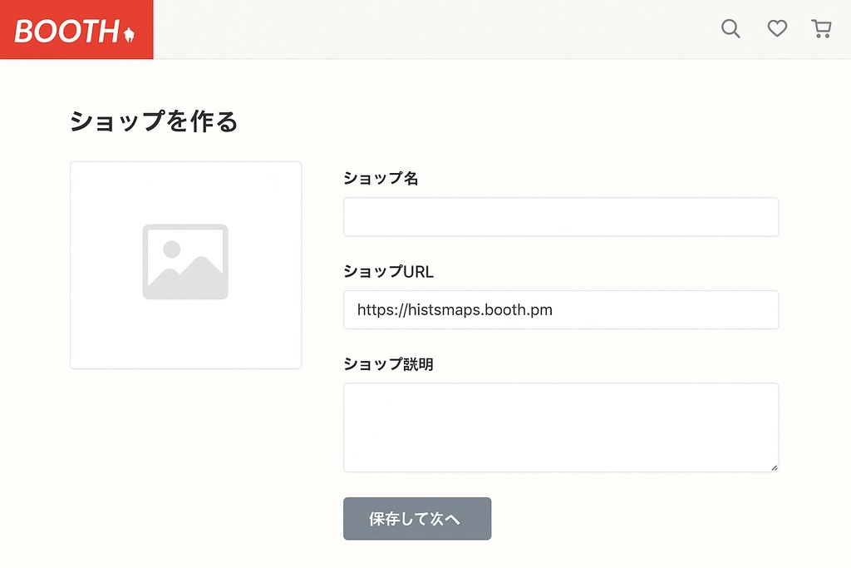The height and width of the screenshot is (568, 851).
Task: Click the red BOOTH logo
Action: point(66,31)
